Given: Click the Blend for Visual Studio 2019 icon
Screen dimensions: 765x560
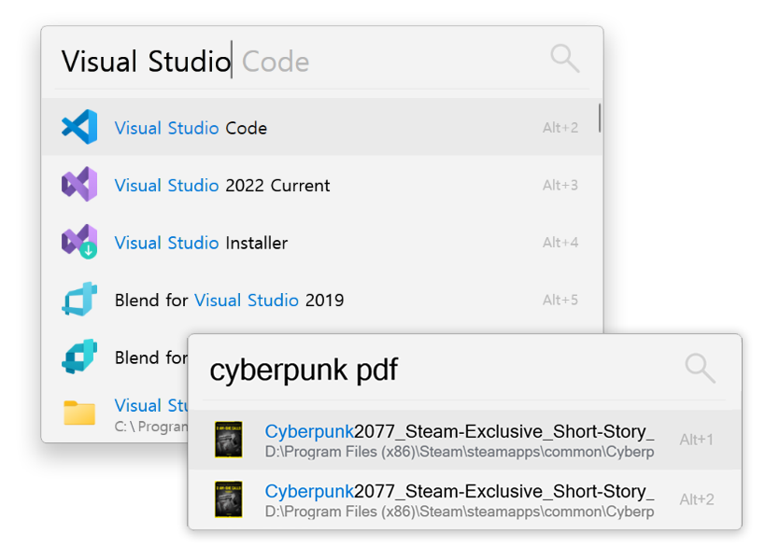Looking at the screenshot, I should coord(79,300).
